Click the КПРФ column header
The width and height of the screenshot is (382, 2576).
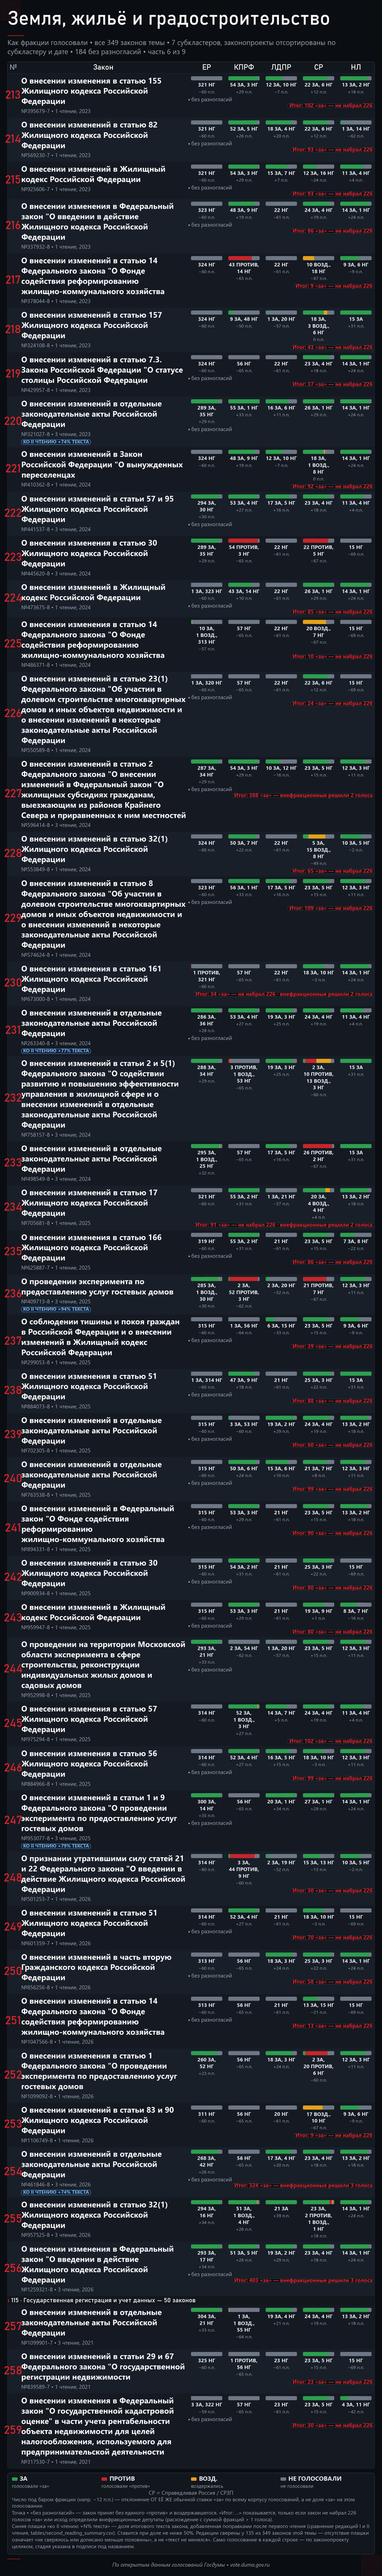click(x=243, y=67)
